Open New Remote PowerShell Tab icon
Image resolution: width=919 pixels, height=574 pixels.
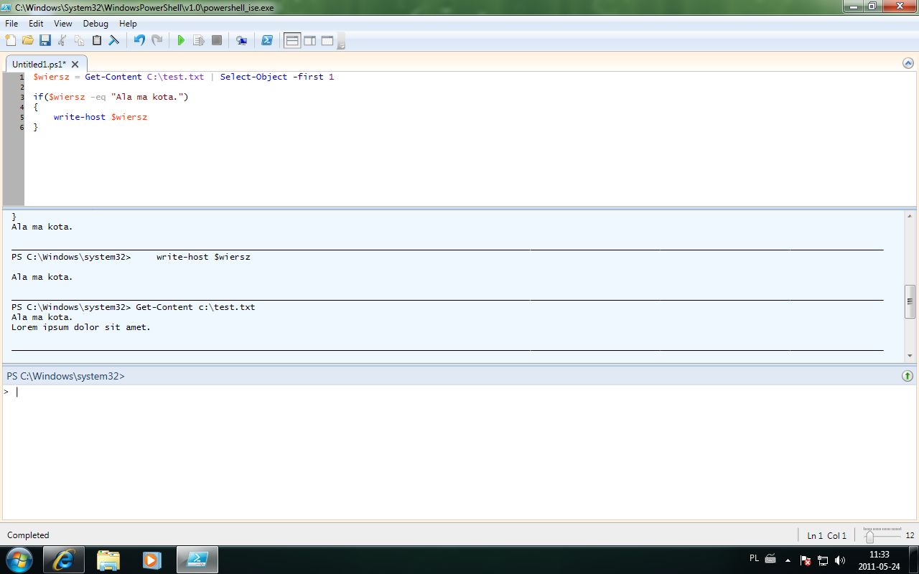241,40
